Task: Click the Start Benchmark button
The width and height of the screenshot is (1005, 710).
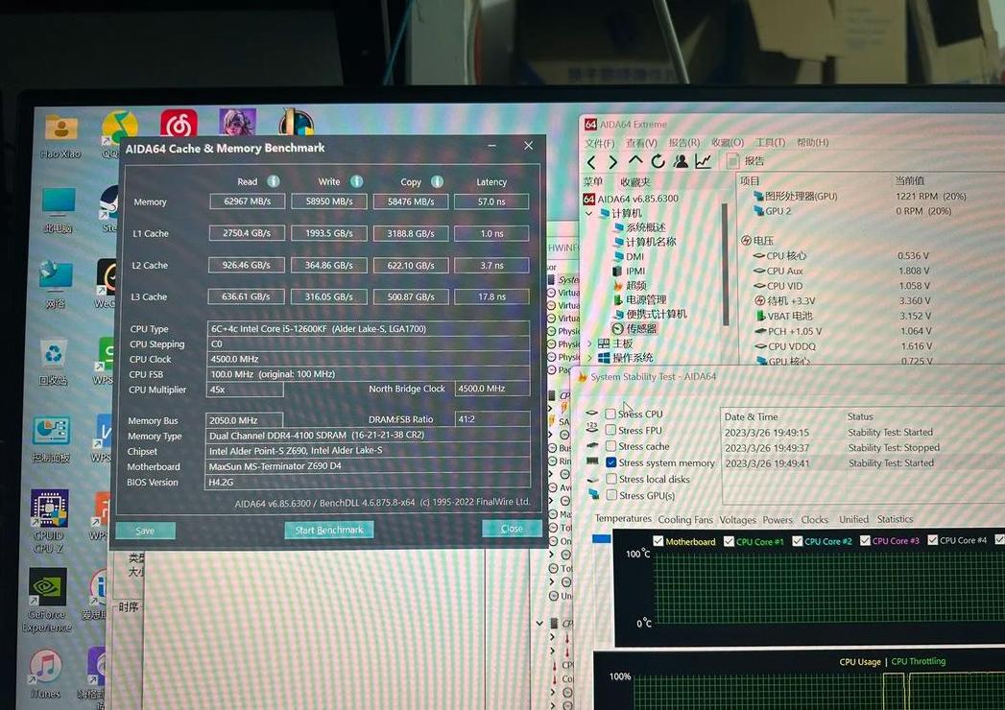Action: pyautogui.click(x=329, y=530)
